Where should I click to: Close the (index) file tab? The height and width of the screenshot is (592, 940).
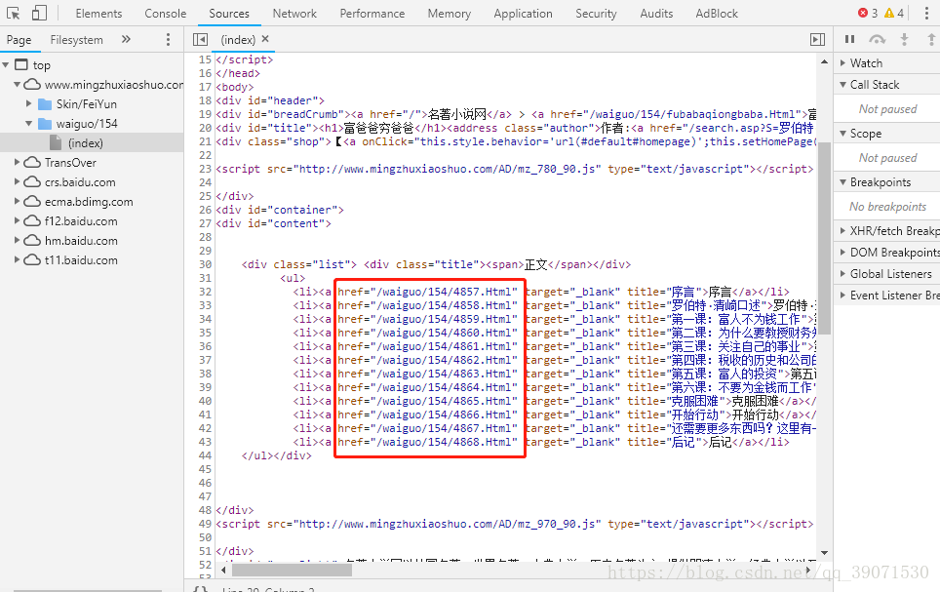point(265,39)
